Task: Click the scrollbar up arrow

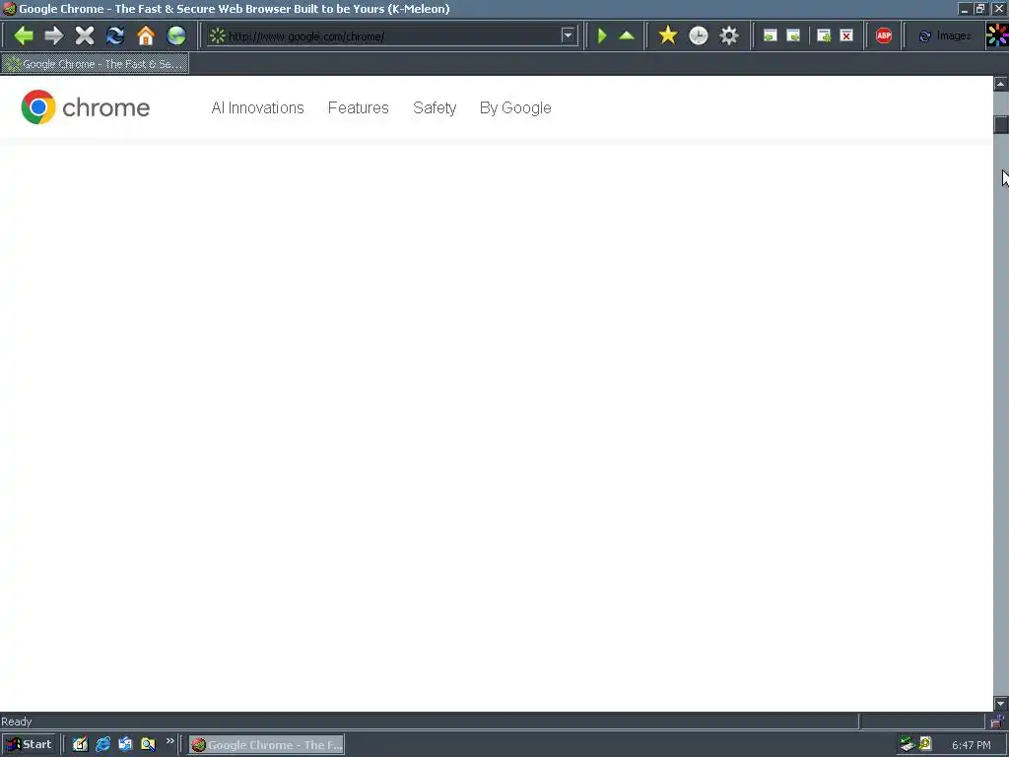Action: click(x=1001, y=84)
